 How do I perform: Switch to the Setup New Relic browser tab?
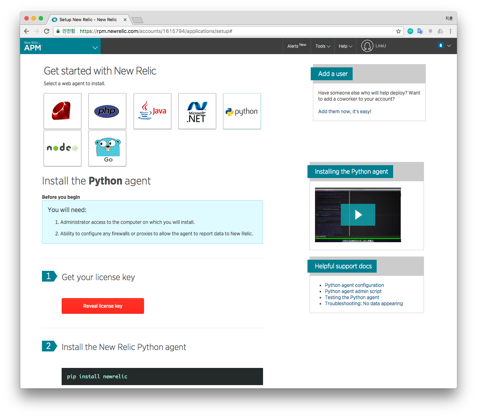88,19
